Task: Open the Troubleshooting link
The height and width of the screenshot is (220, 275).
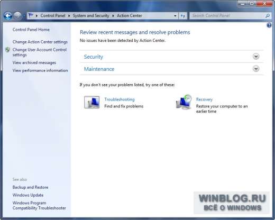Action: [120, 99]
